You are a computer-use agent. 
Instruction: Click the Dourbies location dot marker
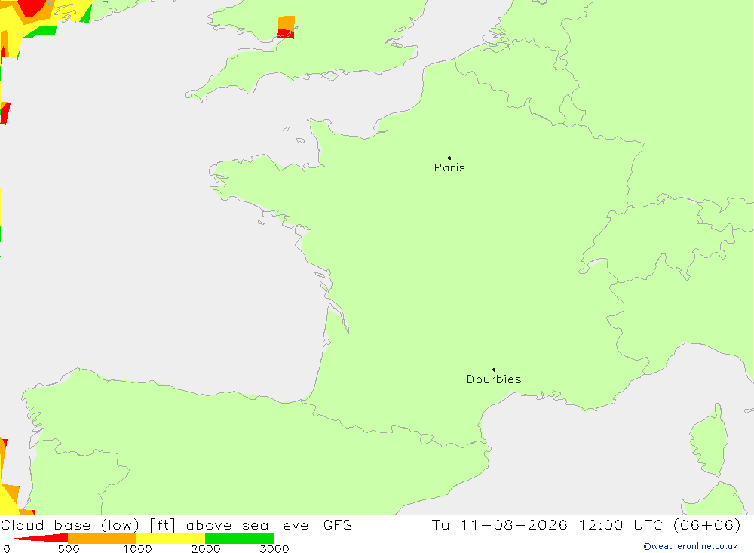click(x=494, y=370)
